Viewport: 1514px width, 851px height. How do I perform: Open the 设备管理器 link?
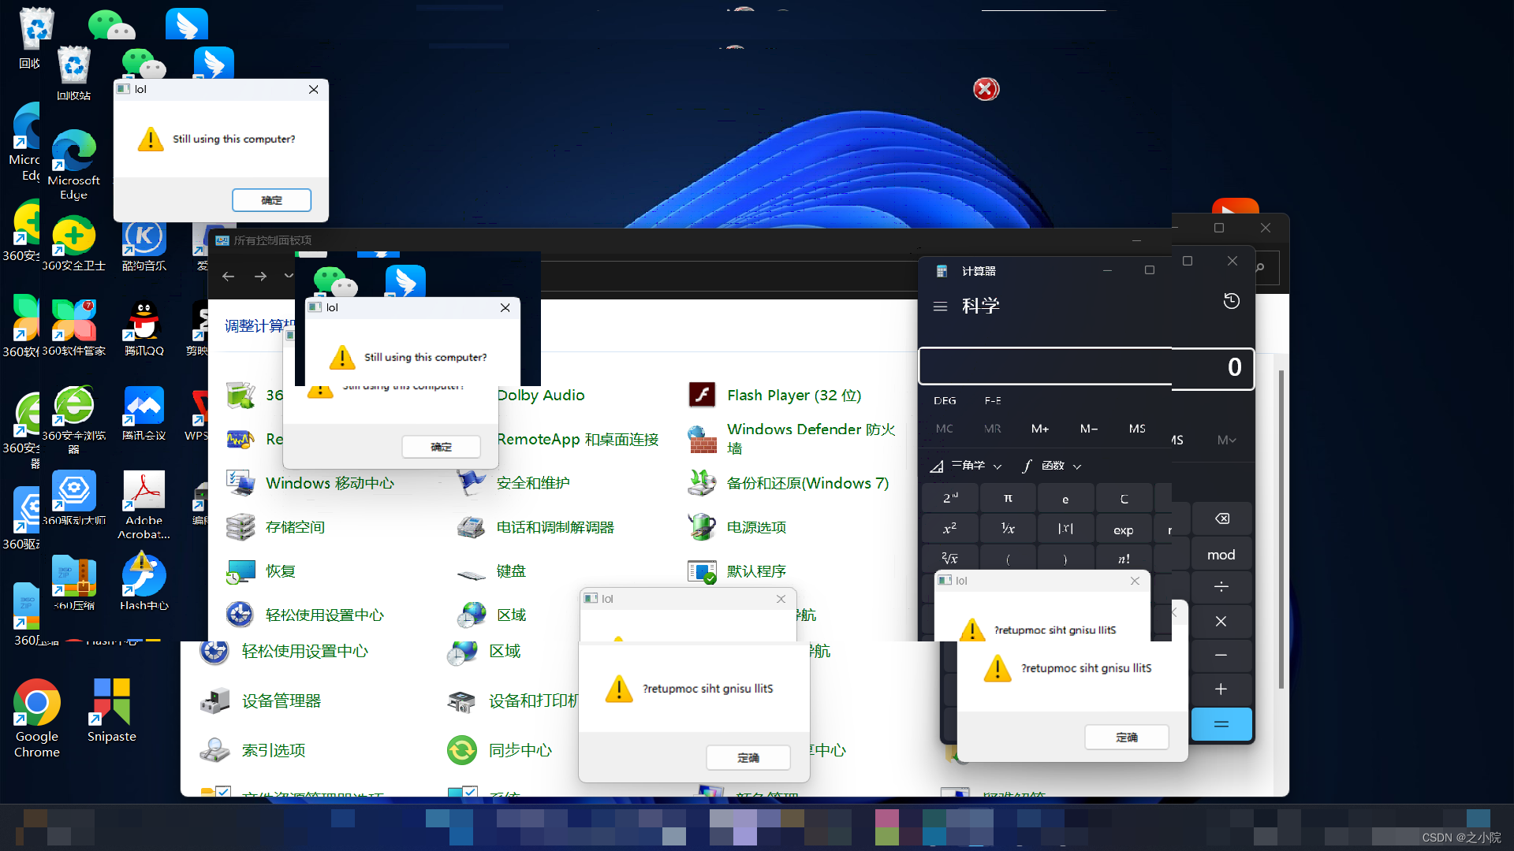[x=281, y=700]
